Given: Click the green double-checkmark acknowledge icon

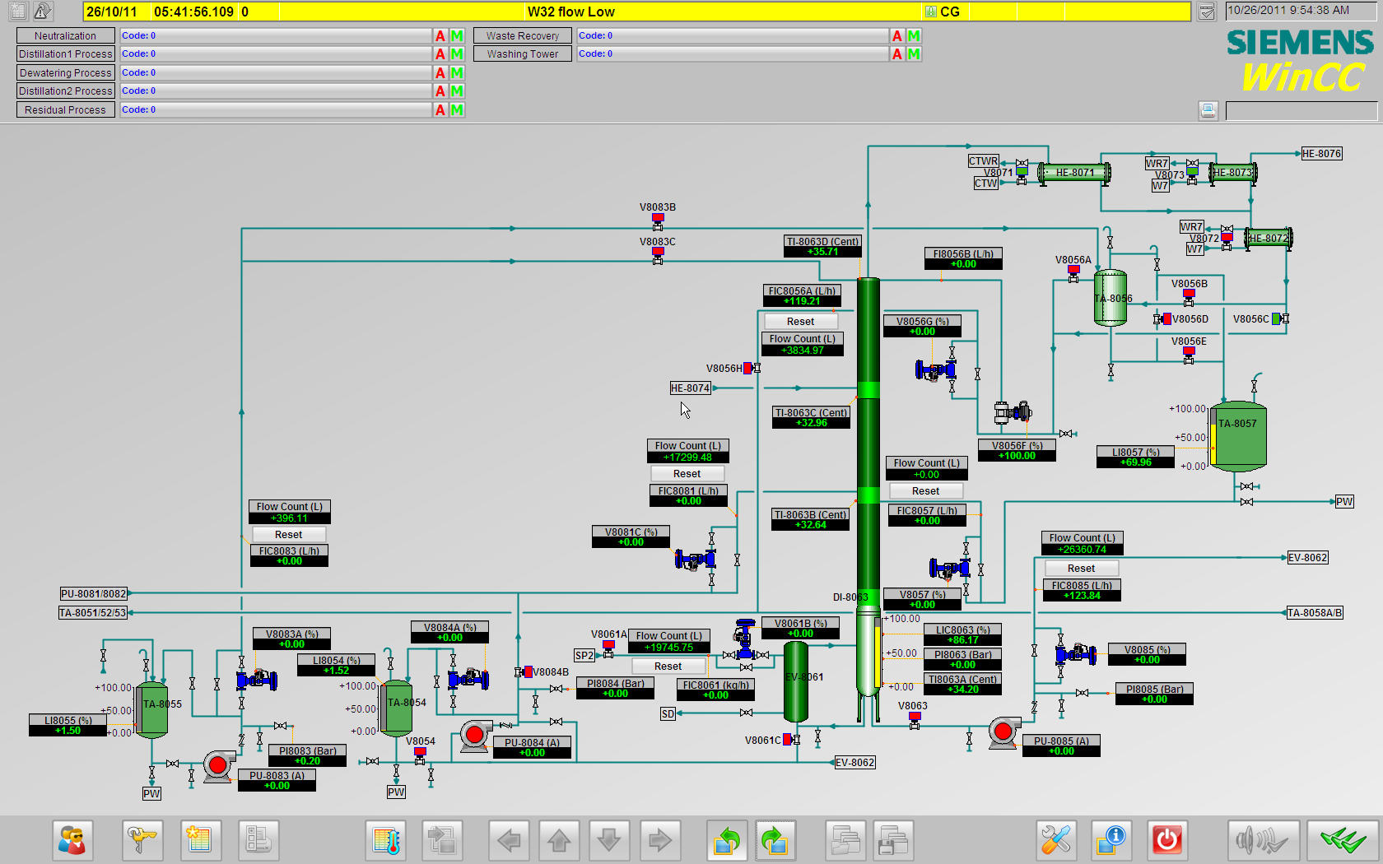Looking at the screenshot, I should (1343, 840).
